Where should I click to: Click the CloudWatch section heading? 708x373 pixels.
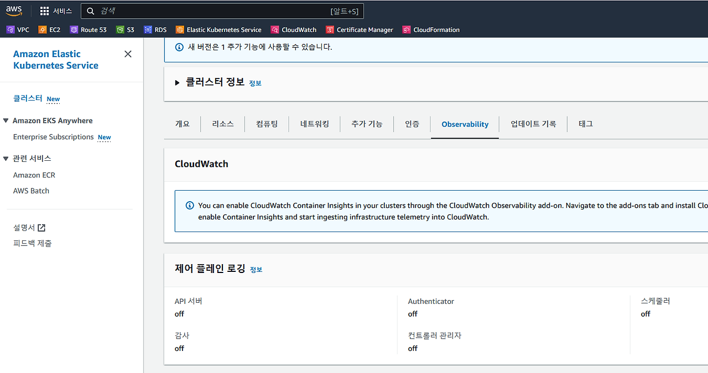click(x=201, y=164)
